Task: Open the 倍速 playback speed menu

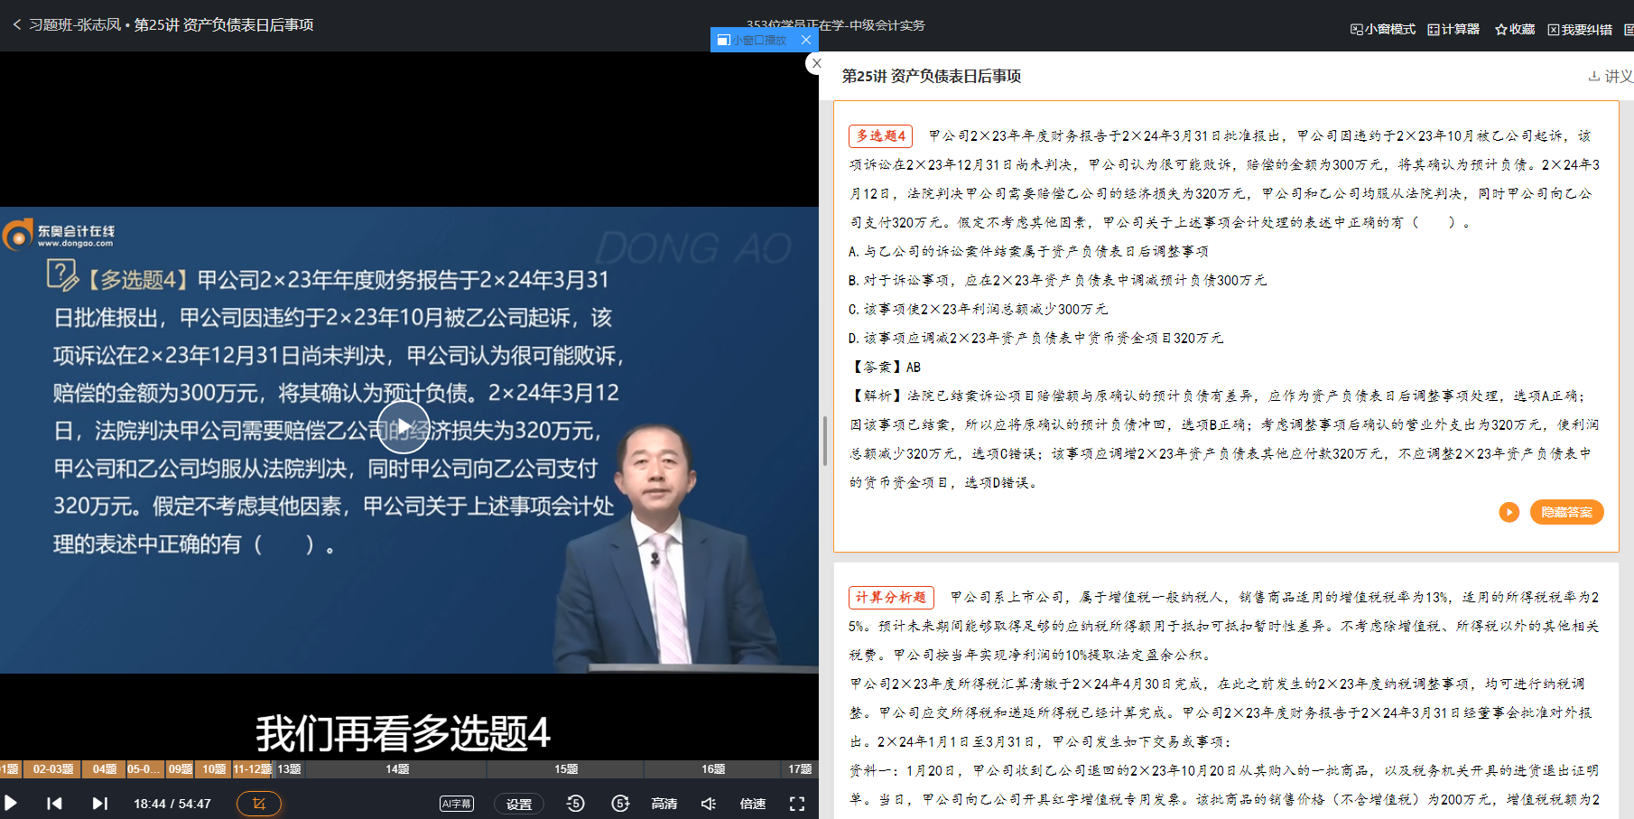Action: tap(753, 804)
